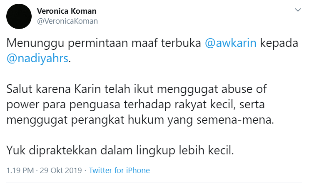Open the Veronica Koman display name

pyautogui.click(x=67, y=11)
